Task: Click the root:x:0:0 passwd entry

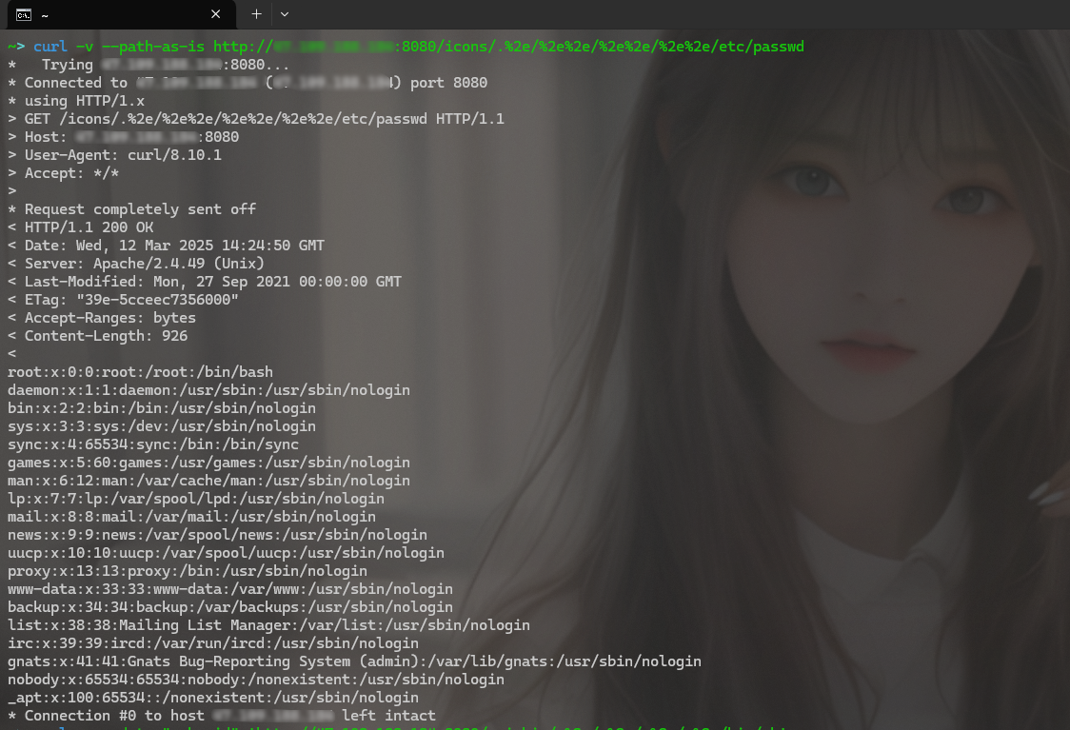Action: click(x=141, y=372)
